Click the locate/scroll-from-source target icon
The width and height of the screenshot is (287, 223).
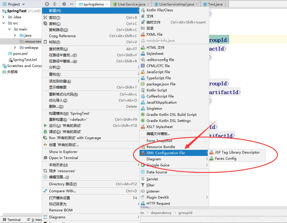(47, 4)
